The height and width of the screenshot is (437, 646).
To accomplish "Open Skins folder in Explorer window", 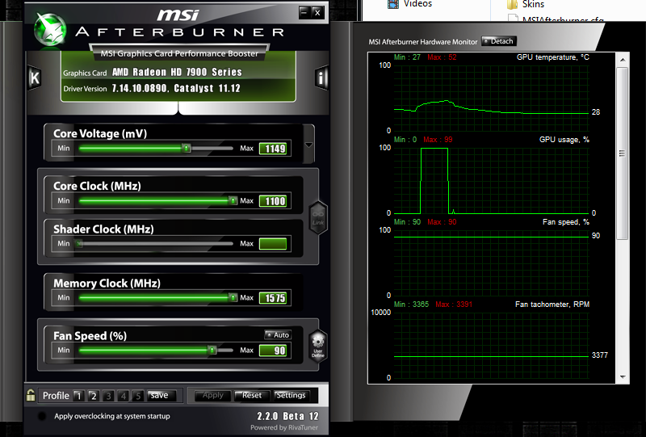I will click(x=526, y=5).
